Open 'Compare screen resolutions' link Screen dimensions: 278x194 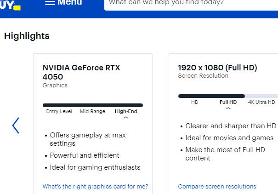(217, 186)
